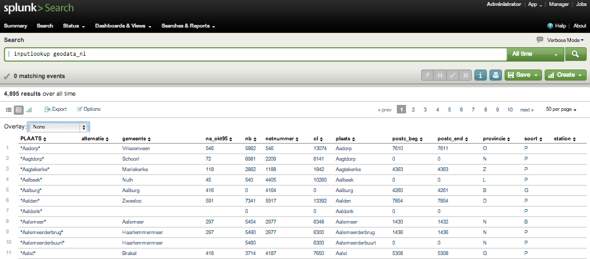
Task: Open job inspector info button
Action: (480, 75)
